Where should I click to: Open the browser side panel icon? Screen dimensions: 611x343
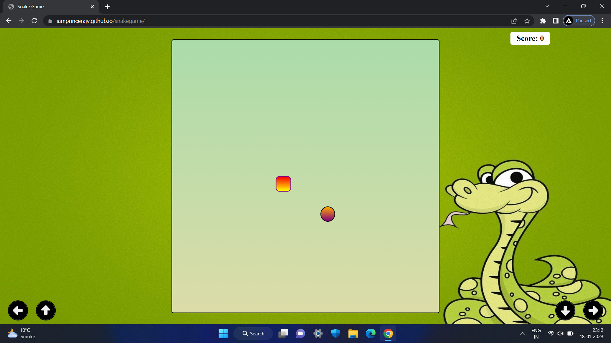pyautogui.click(x=556, y=21)
